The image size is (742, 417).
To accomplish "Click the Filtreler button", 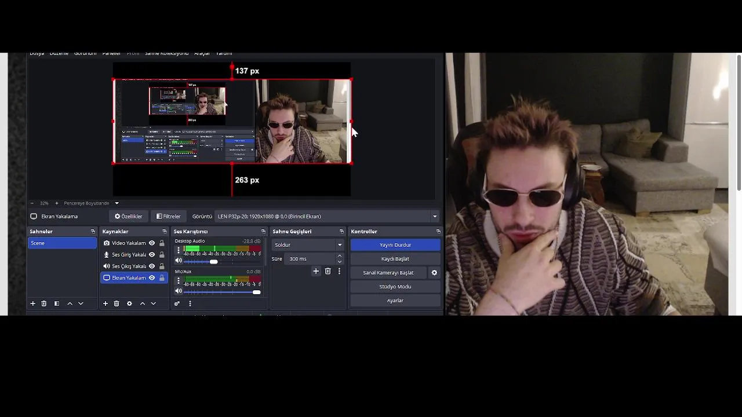I will click(169, 217).
